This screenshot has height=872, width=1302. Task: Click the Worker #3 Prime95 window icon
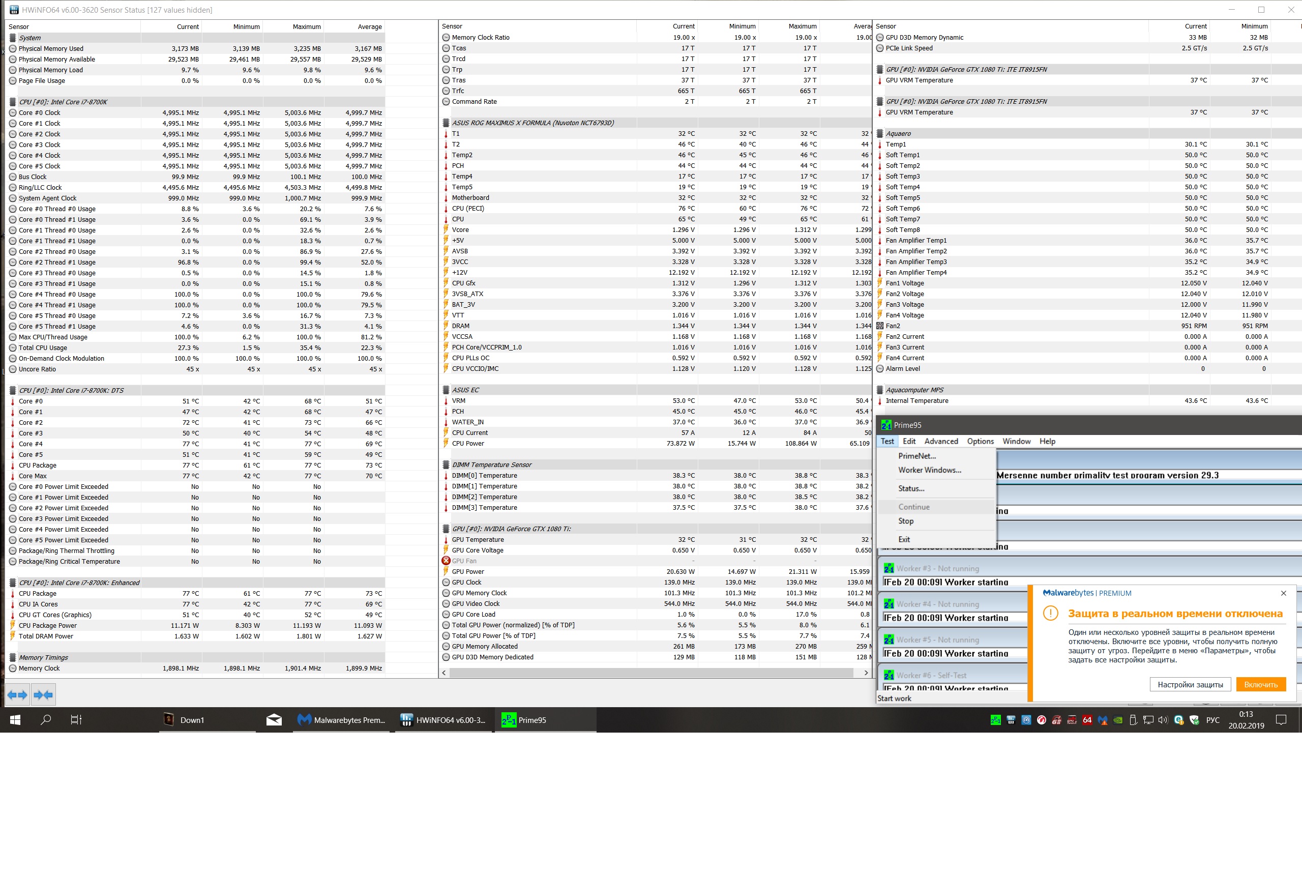889,568
